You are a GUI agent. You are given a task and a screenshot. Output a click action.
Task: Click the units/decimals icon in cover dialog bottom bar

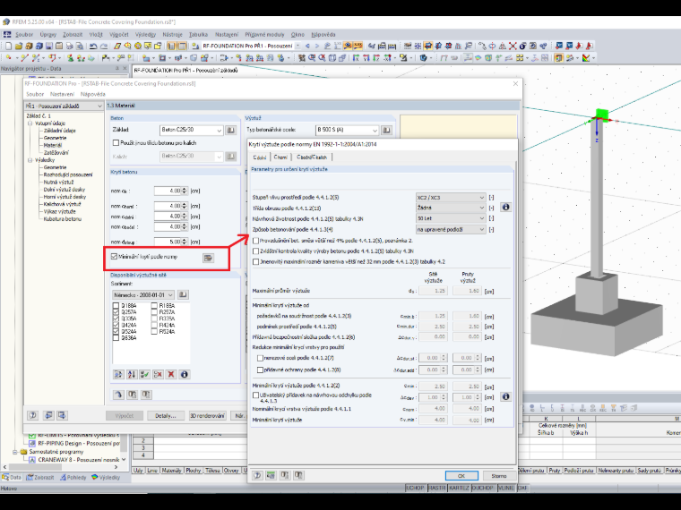[x=271, y=475]
